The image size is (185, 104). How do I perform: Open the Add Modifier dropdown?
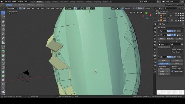click(x=171, y=28)
